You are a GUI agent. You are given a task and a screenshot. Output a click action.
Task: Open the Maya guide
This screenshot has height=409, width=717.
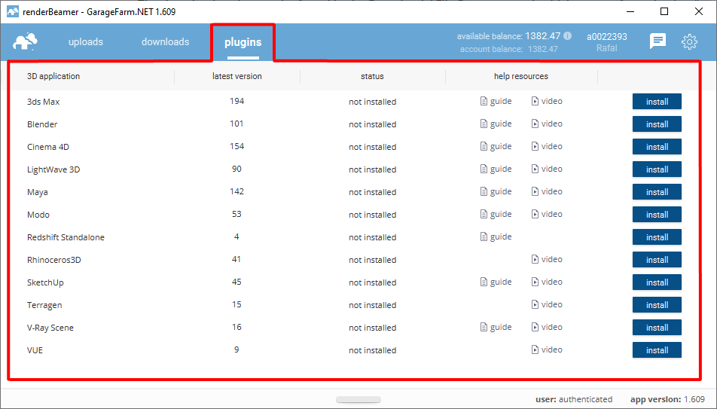point(496,191)
